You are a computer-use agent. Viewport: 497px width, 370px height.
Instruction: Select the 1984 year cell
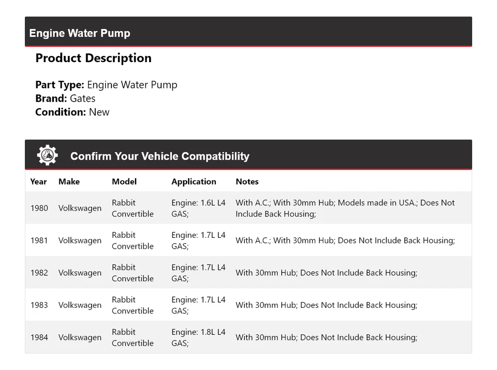tap(39, 337)
